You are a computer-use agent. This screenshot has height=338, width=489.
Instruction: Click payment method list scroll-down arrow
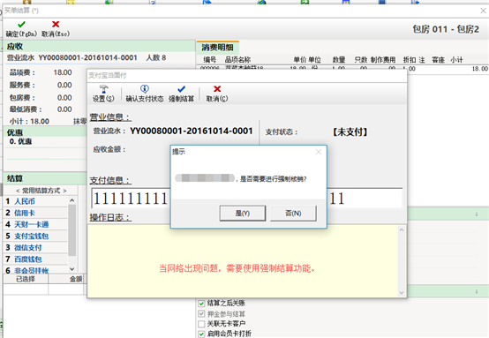72,269
